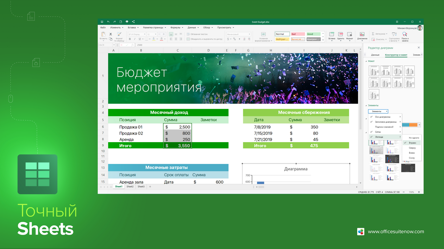This screenshot has height=249, width=444.
Task: Open the font name SF UI Display dropdown
Action: click(x=136, y=34)
